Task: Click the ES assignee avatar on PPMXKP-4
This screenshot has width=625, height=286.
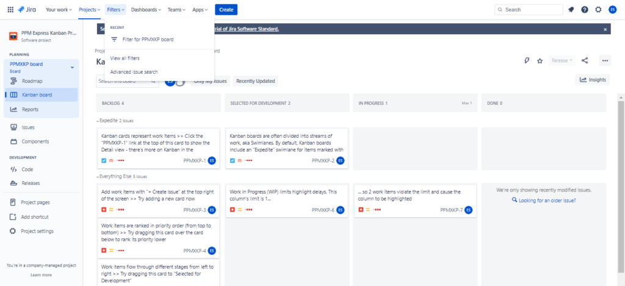Action: [212, 251]
